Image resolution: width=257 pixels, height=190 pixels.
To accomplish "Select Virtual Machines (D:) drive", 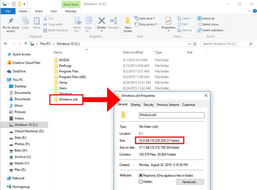I will pos(26,131).
